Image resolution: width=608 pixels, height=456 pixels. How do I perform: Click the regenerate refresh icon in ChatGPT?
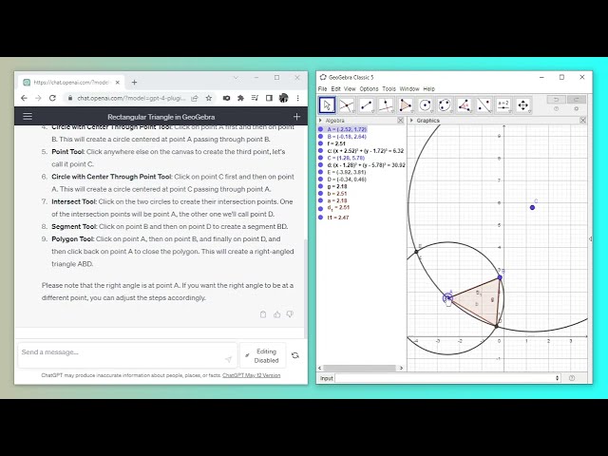pyautogui.click(x=295, y=355)
